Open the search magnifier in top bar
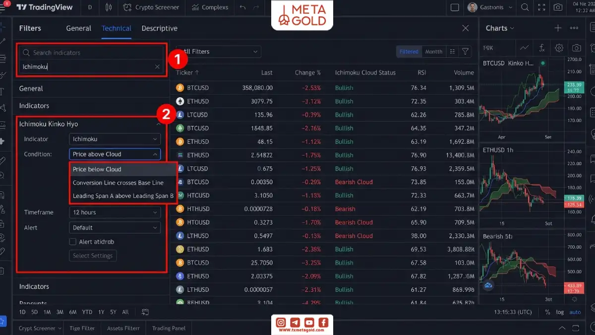This screenshot has height=335, width=595. coord(525,7)
